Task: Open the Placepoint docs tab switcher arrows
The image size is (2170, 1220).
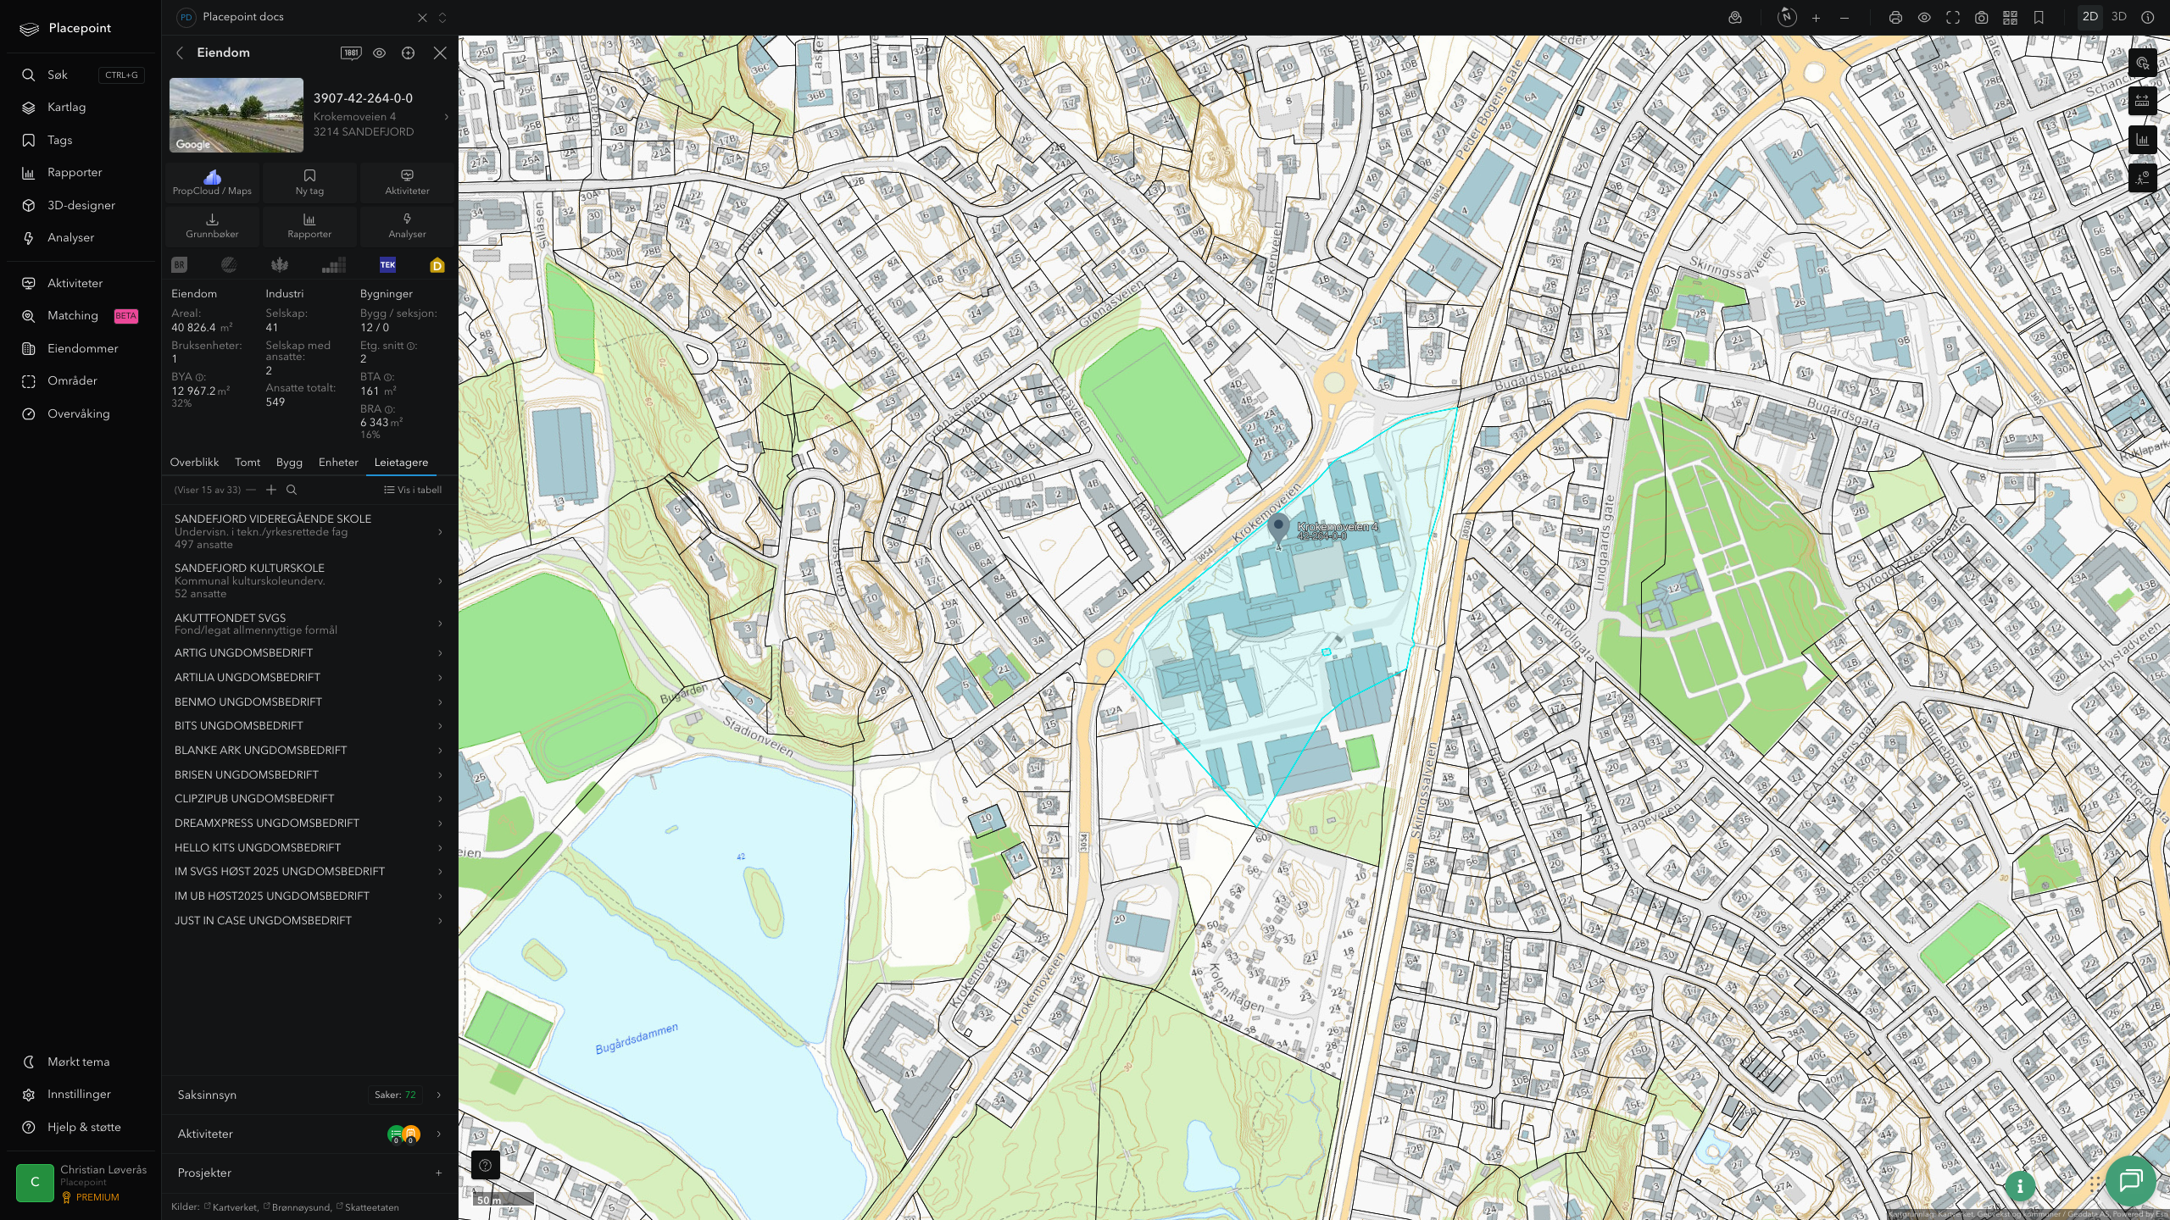Action: point(442,17)
